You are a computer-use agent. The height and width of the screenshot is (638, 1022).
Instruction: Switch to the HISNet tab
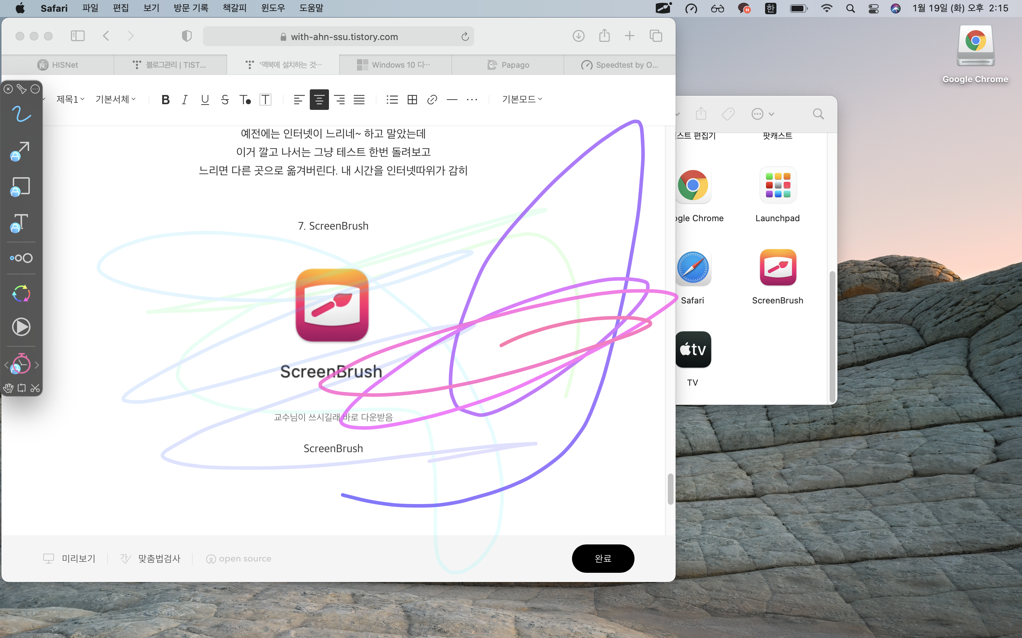pos(58,65)
